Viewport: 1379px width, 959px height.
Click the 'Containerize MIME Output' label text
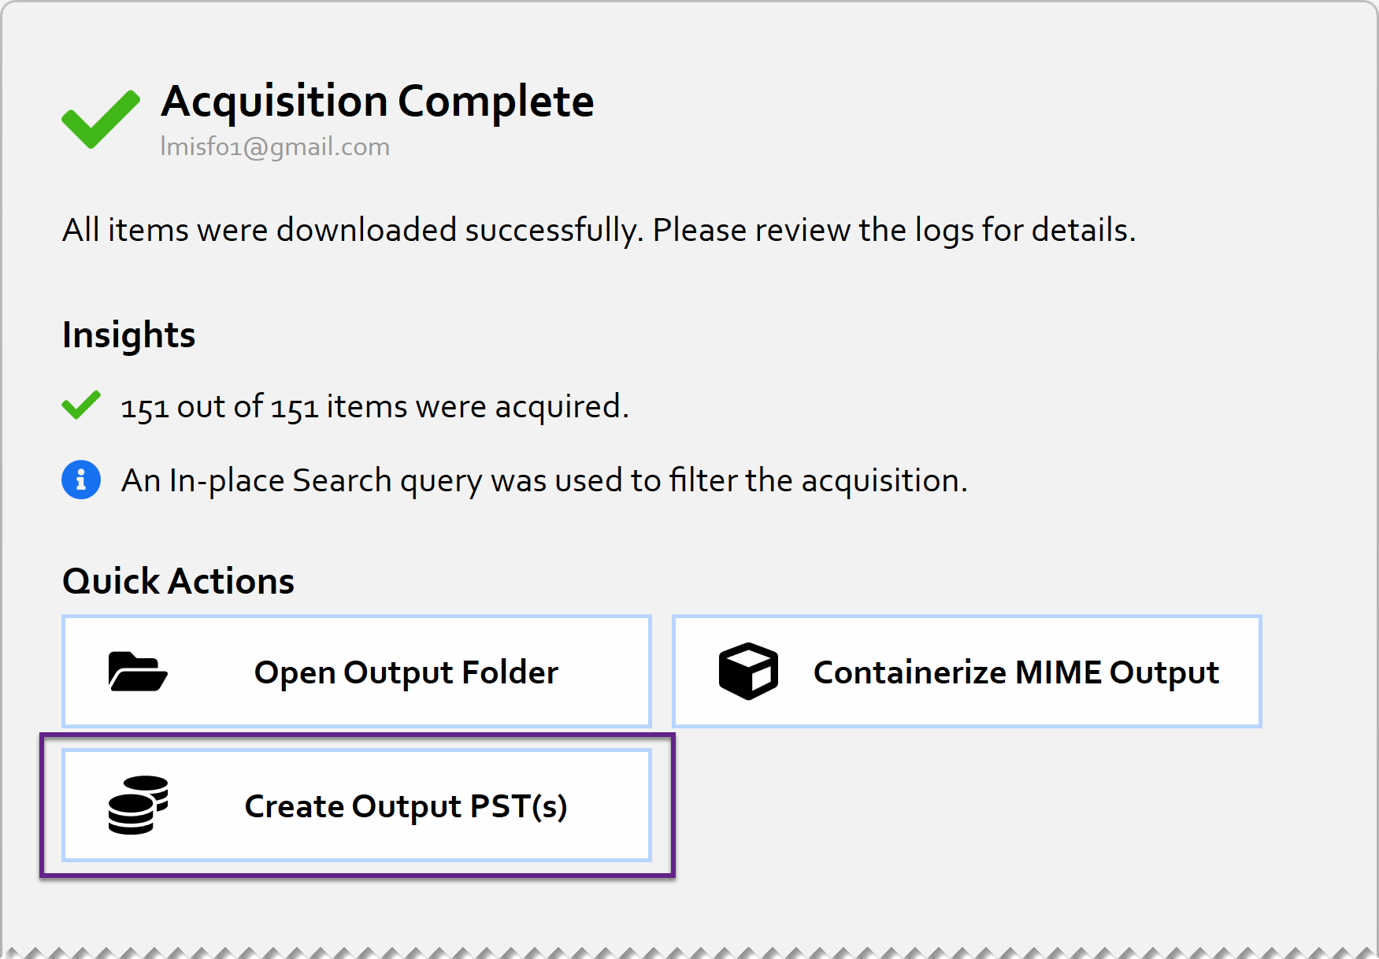tap(1016, 672)
